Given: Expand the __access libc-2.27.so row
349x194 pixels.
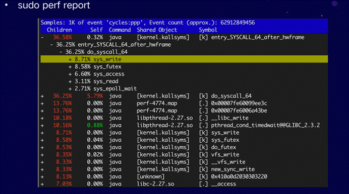Looking at the screenshot, I should [42, 184].
